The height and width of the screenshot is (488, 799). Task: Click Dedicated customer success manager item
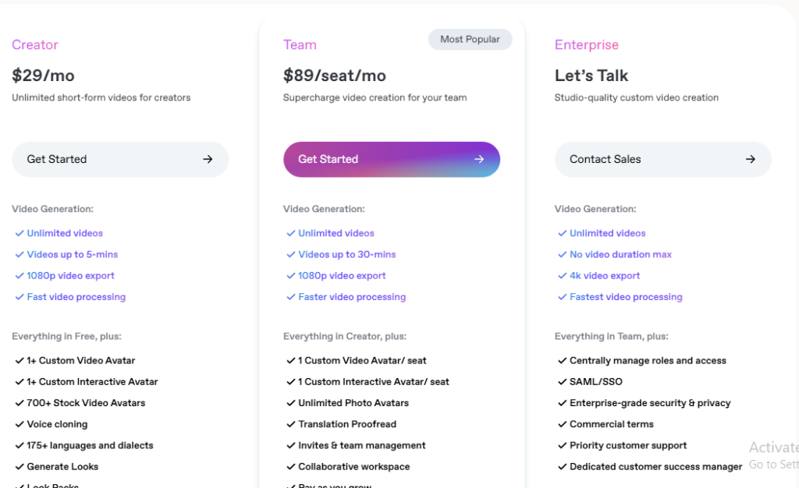click(655, 467)
